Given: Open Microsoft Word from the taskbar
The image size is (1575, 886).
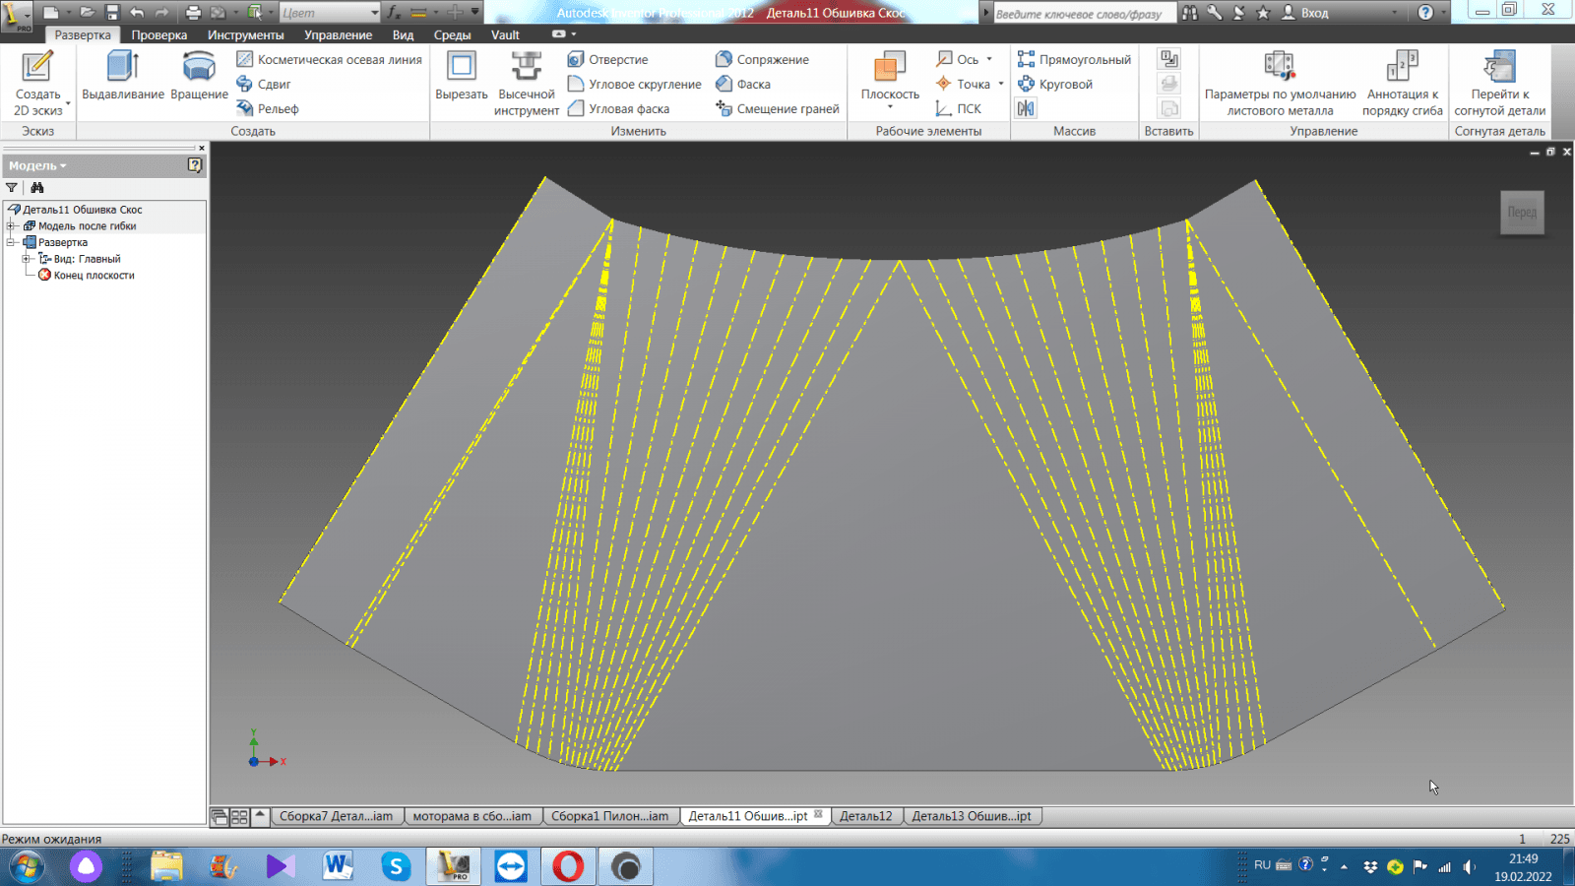Looking at the screenshot, I should pyautogui.click(x=338, y=866).
